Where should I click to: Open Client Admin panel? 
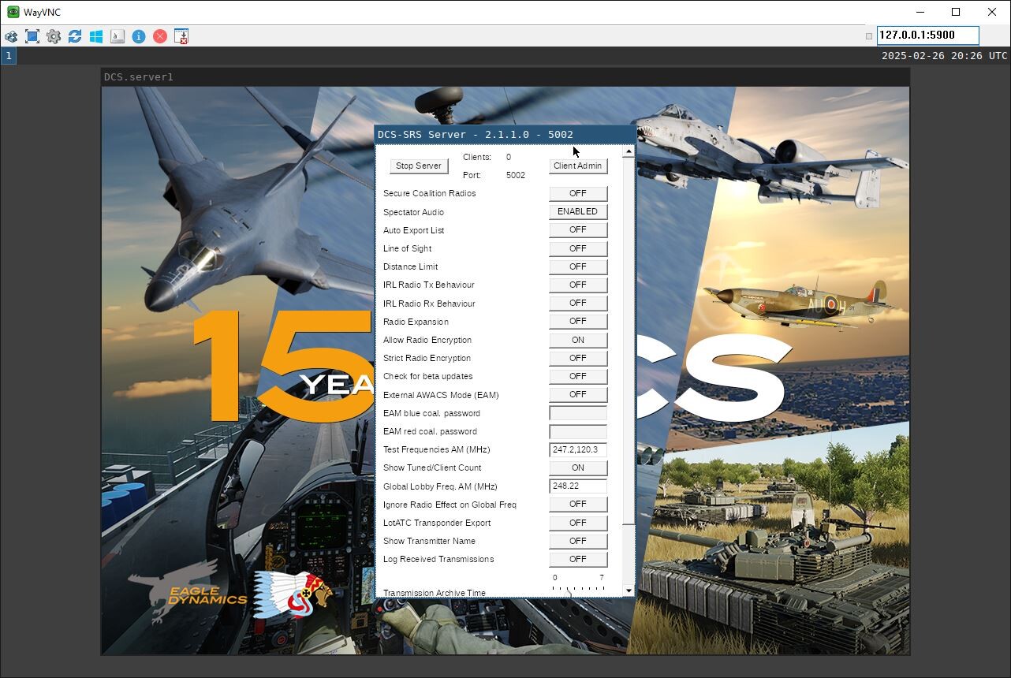coord(578,166)
